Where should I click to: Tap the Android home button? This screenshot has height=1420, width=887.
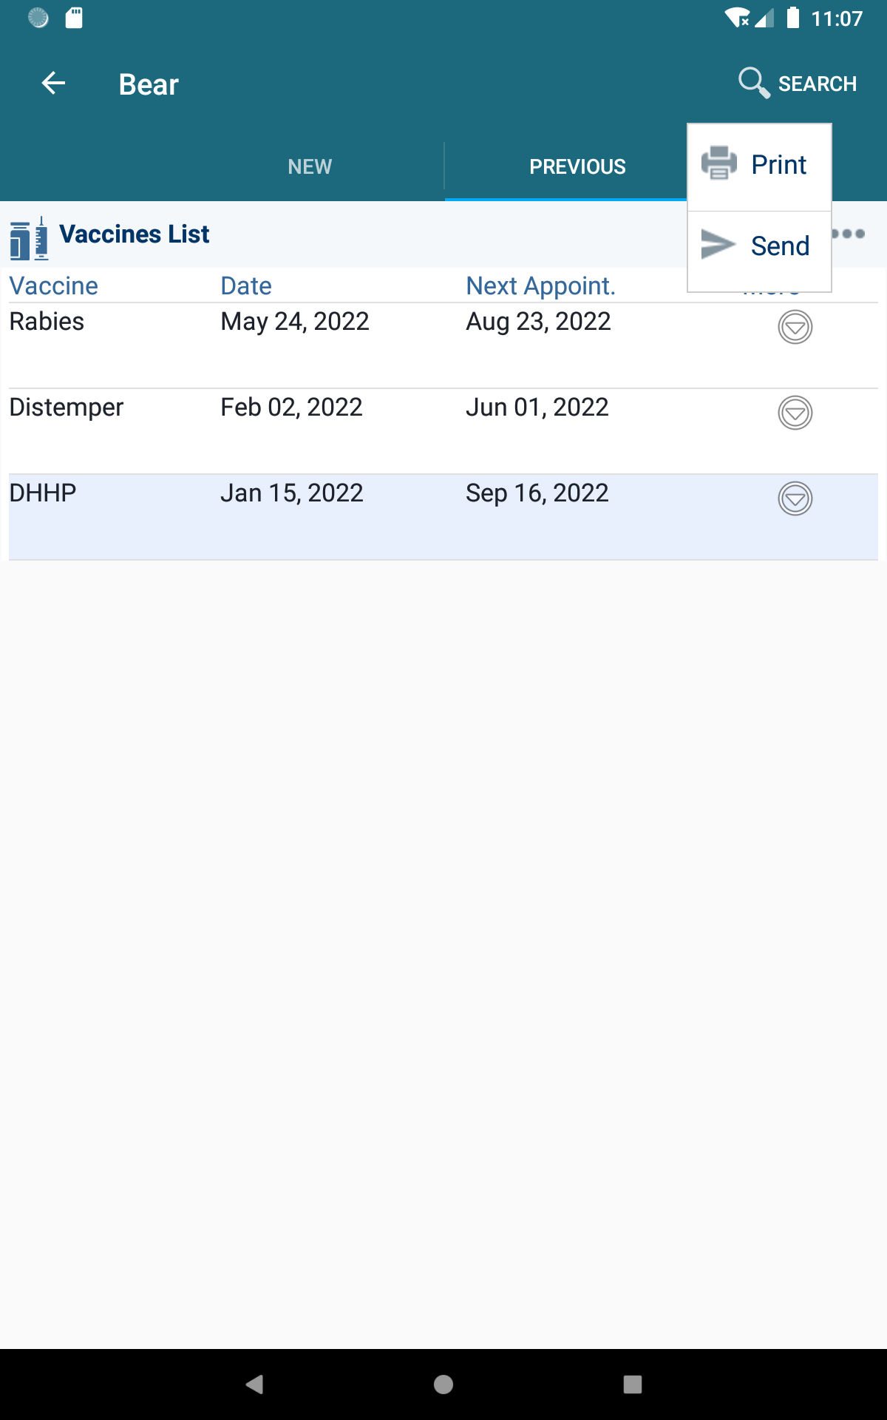point(443,1384)
